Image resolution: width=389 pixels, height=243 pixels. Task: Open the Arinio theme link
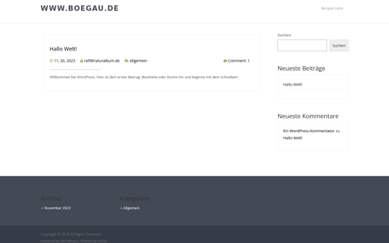pos(102,241)
